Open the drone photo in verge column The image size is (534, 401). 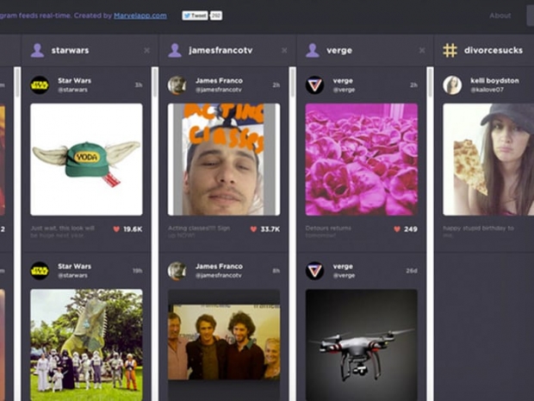pyautogui.click(x=362, y=345)
